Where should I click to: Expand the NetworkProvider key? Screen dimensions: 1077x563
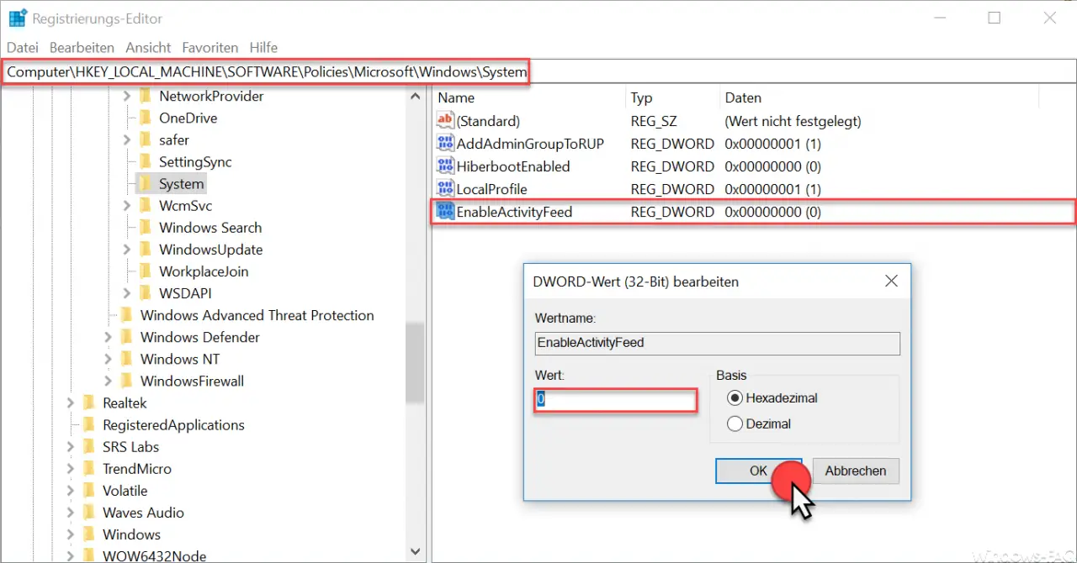click(126, 96)
